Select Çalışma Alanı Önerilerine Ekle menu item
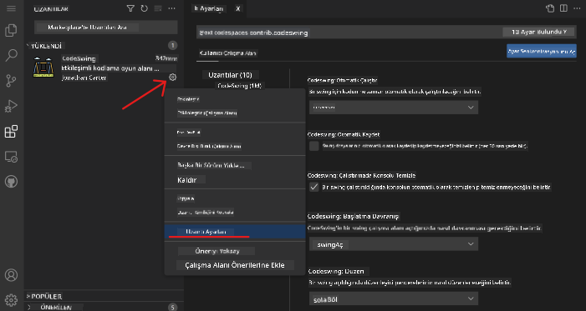This screenshot has width=586, height=311. [235, 265]
